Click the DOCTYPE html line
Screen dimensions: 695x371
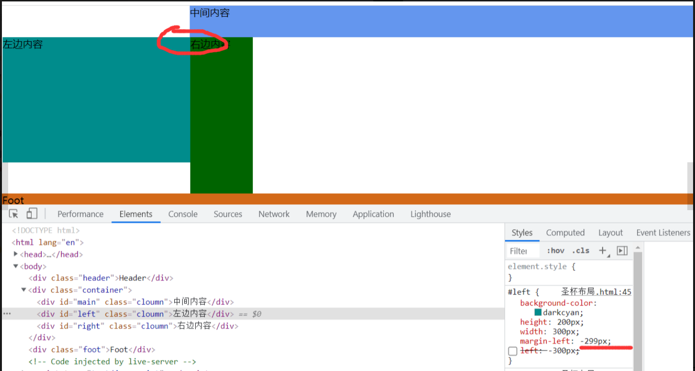[46, 230]
